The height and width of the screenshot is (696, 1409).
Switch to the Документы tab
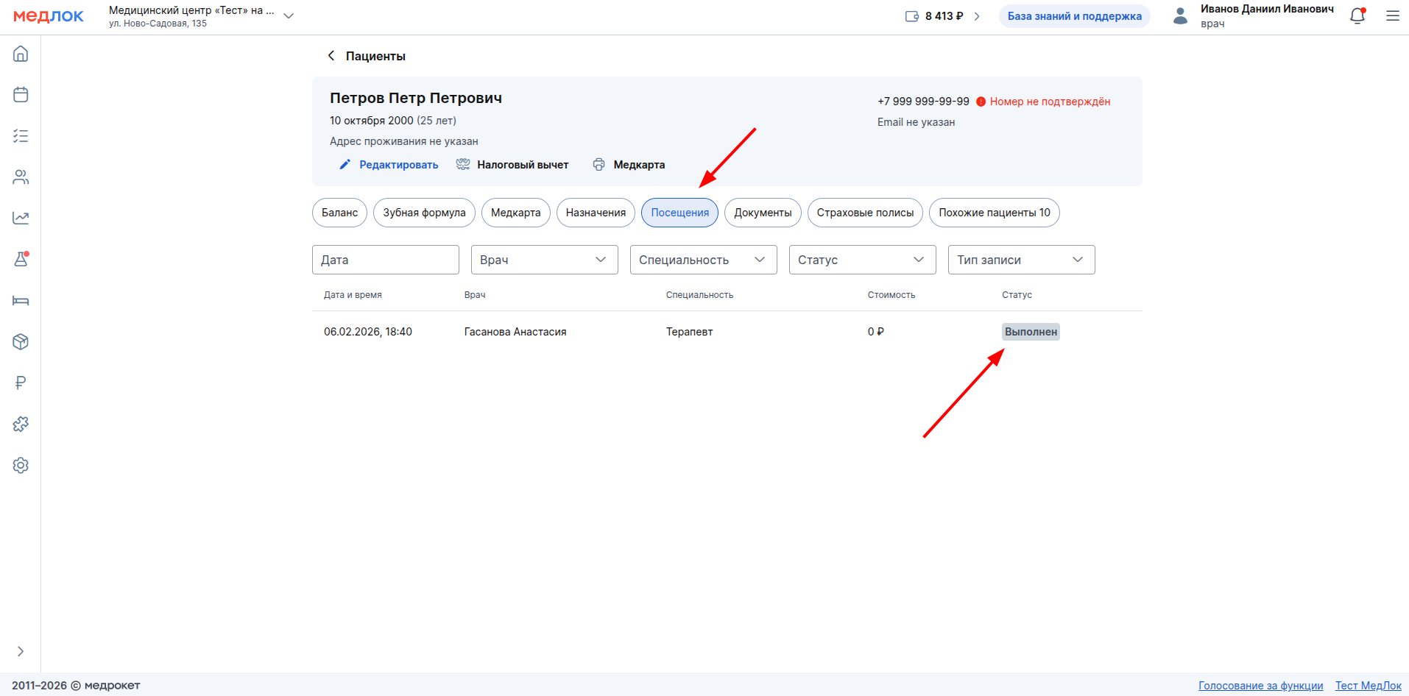point(763,213)
